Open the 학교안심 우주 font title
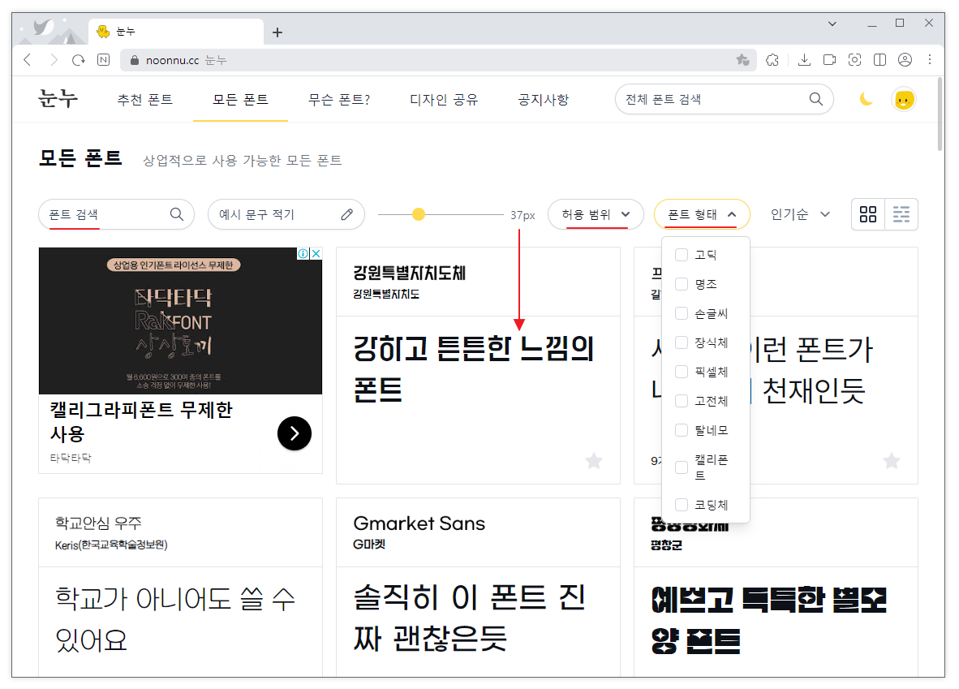Image resolution: width=959 pixels, height=689 pixels. pos(98,523)
